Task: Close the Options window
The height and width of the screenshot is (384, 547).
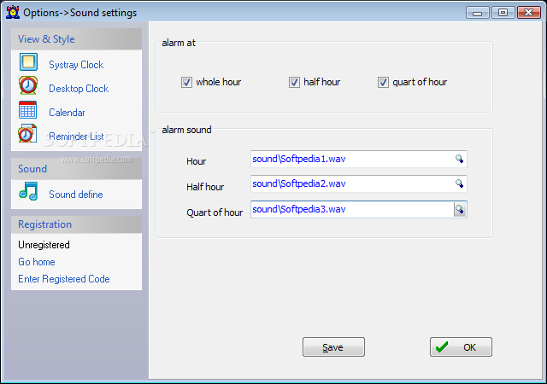Action: click(529, 13)
